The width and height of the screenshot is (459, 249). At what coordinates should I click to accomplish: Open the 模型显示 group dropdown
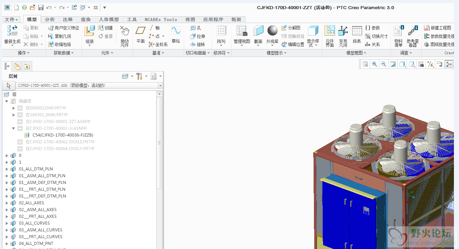[277, 53]
